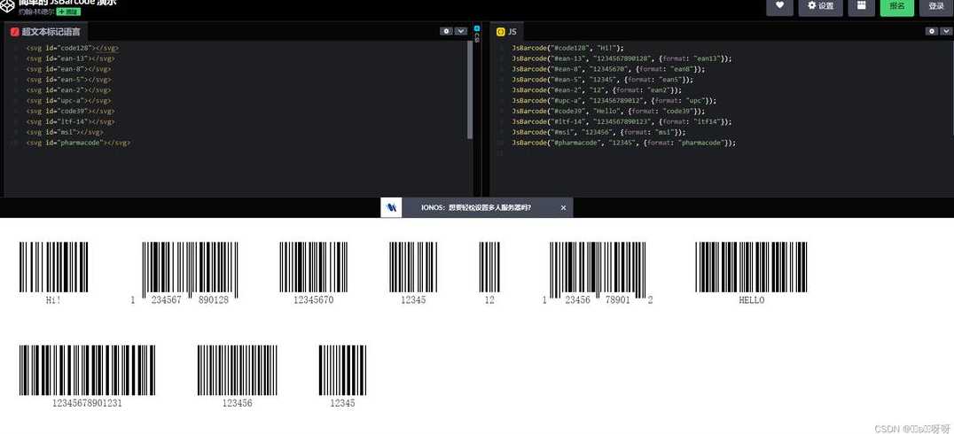Open the IONOS ad text link

coord(476,207)
